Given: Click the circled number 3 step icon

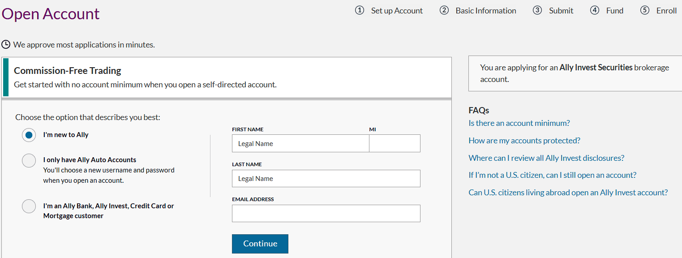Looking at the screenshot, I should pyautogui.click(x=537, y=10).
